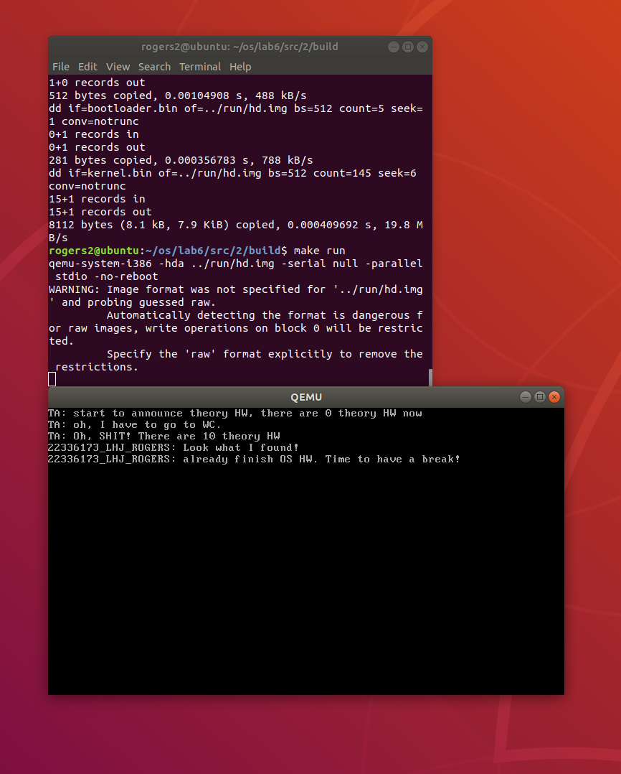Open the Help menu in terminal
Image resolution: width=621 pixels, height=774 pixels.
pos(240,67)
